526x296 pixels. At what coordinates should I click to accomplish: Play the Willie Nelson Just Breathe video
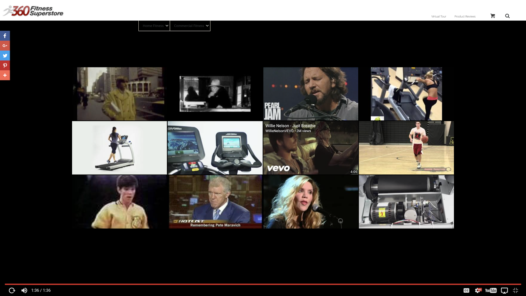(311, 148)
